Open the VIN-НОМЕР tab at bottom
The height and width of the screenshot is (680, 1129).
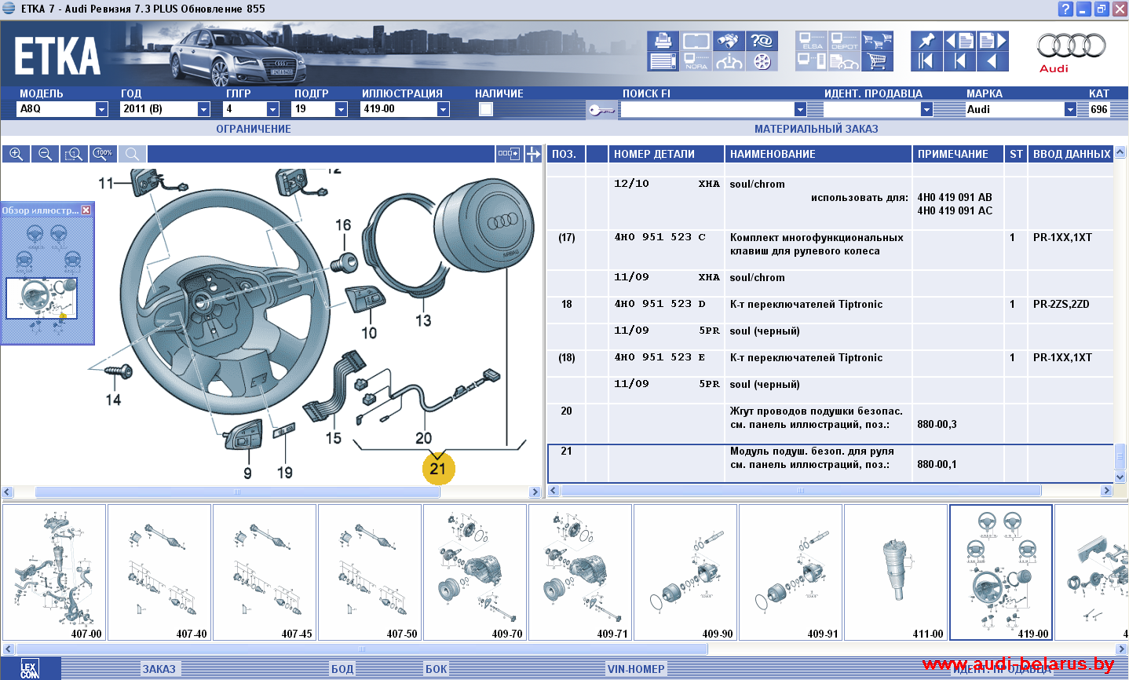point(636,669)
